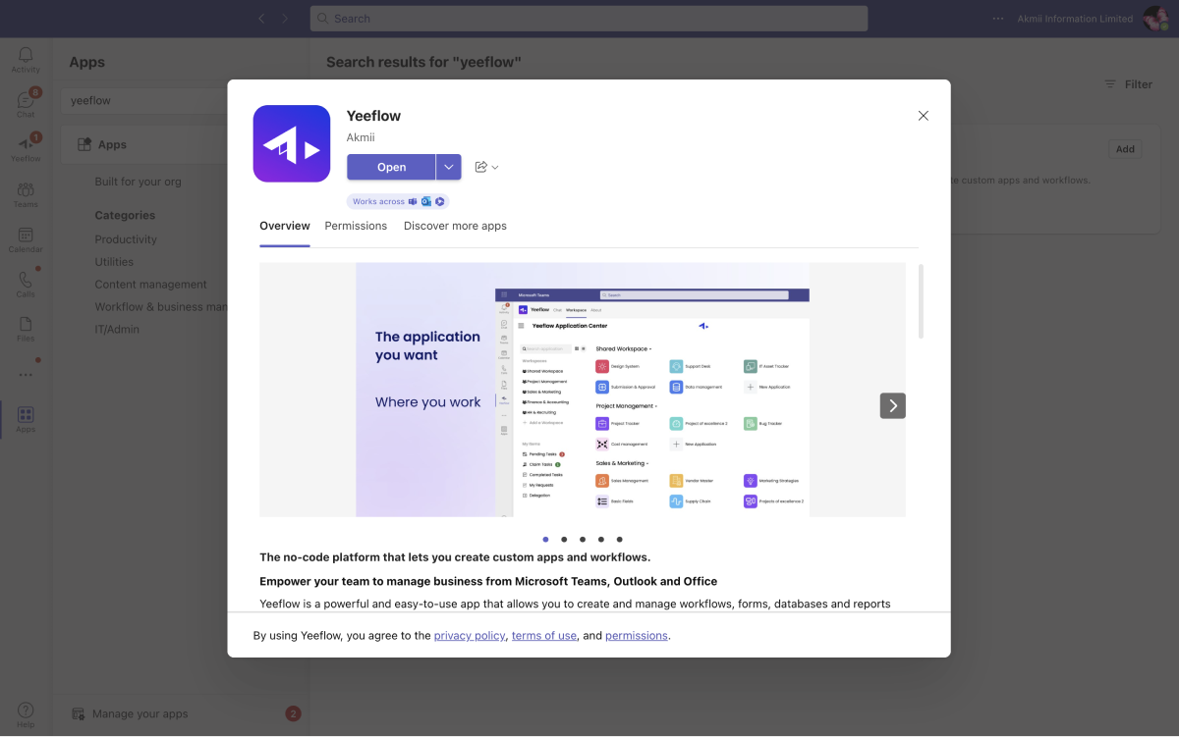Open the Calendar icon in the sidebar
Screen dimensions: 1179x737
[x=25, y=237]
